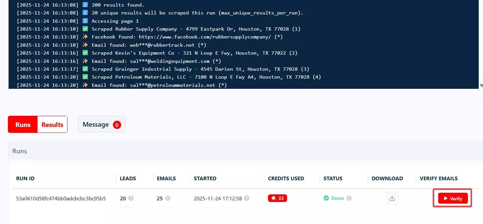Click the download icon for the run
The image size is (483, 224).
pyautogui.click(x=392, y=198)
